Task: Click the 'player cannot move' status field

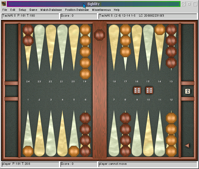Action: point(148,164)
